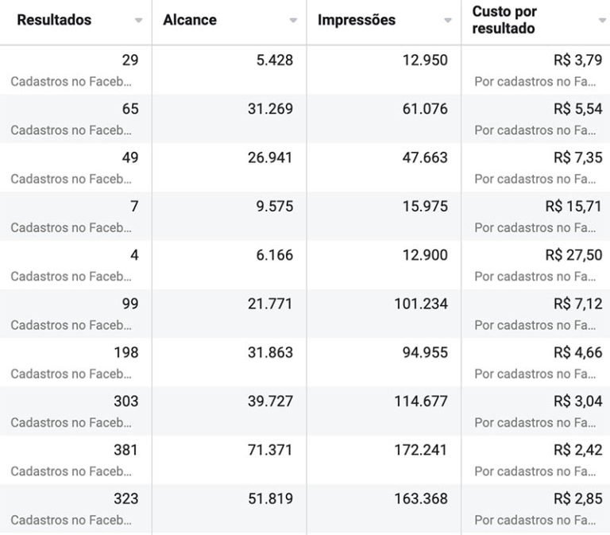The image size is (610, 535).
Task: Select the impressions value 61.076
Action: click(425, 109)
